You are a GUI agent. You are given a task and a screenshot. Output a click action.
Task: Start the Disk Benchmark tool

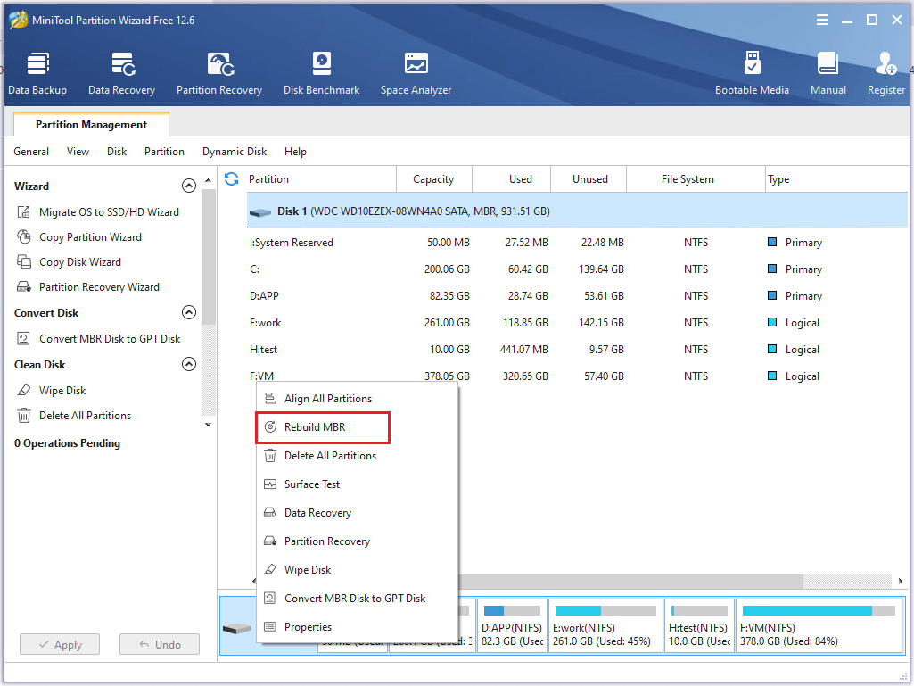(x=321, y=73)
